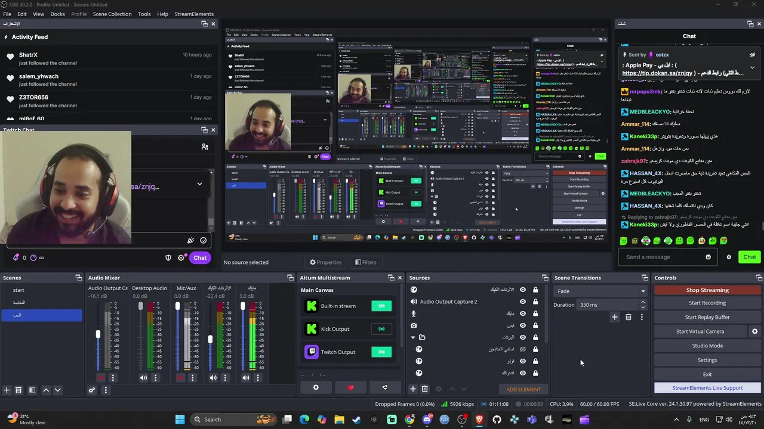Hide the Audio Output Capture 2 source

pyautogui.click(x=523, y=301)
